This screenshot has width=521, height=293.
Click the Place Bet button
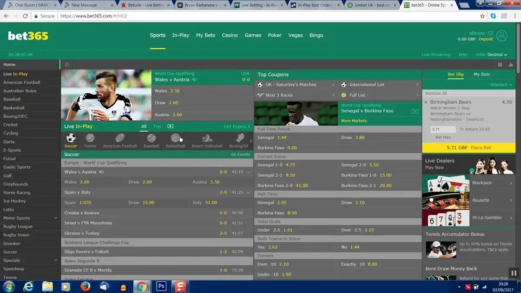coord(469,148)
